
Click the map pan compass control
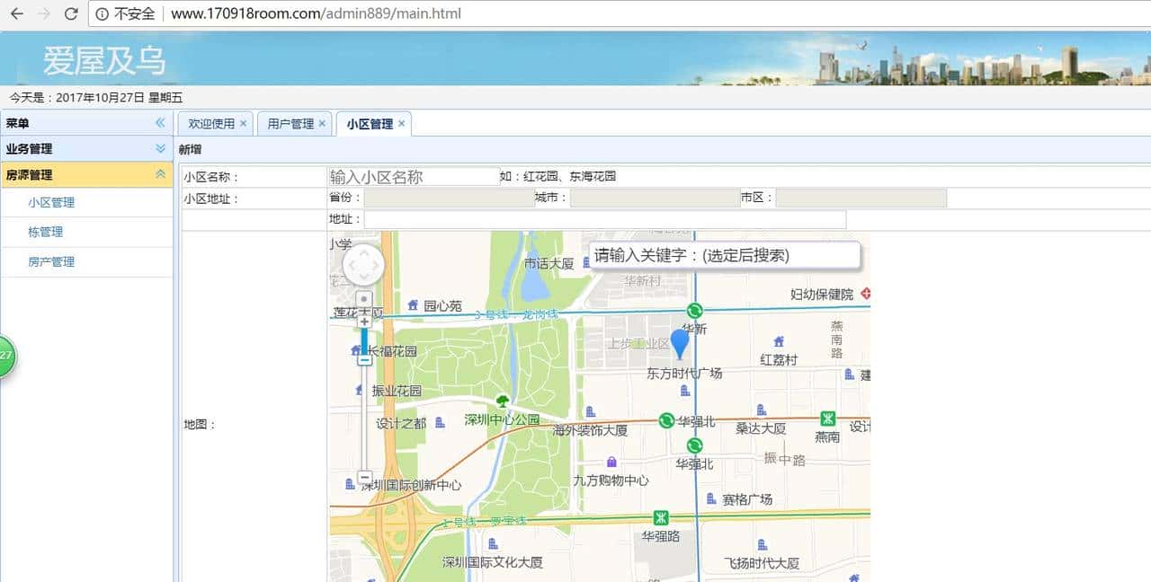(362, 263)
